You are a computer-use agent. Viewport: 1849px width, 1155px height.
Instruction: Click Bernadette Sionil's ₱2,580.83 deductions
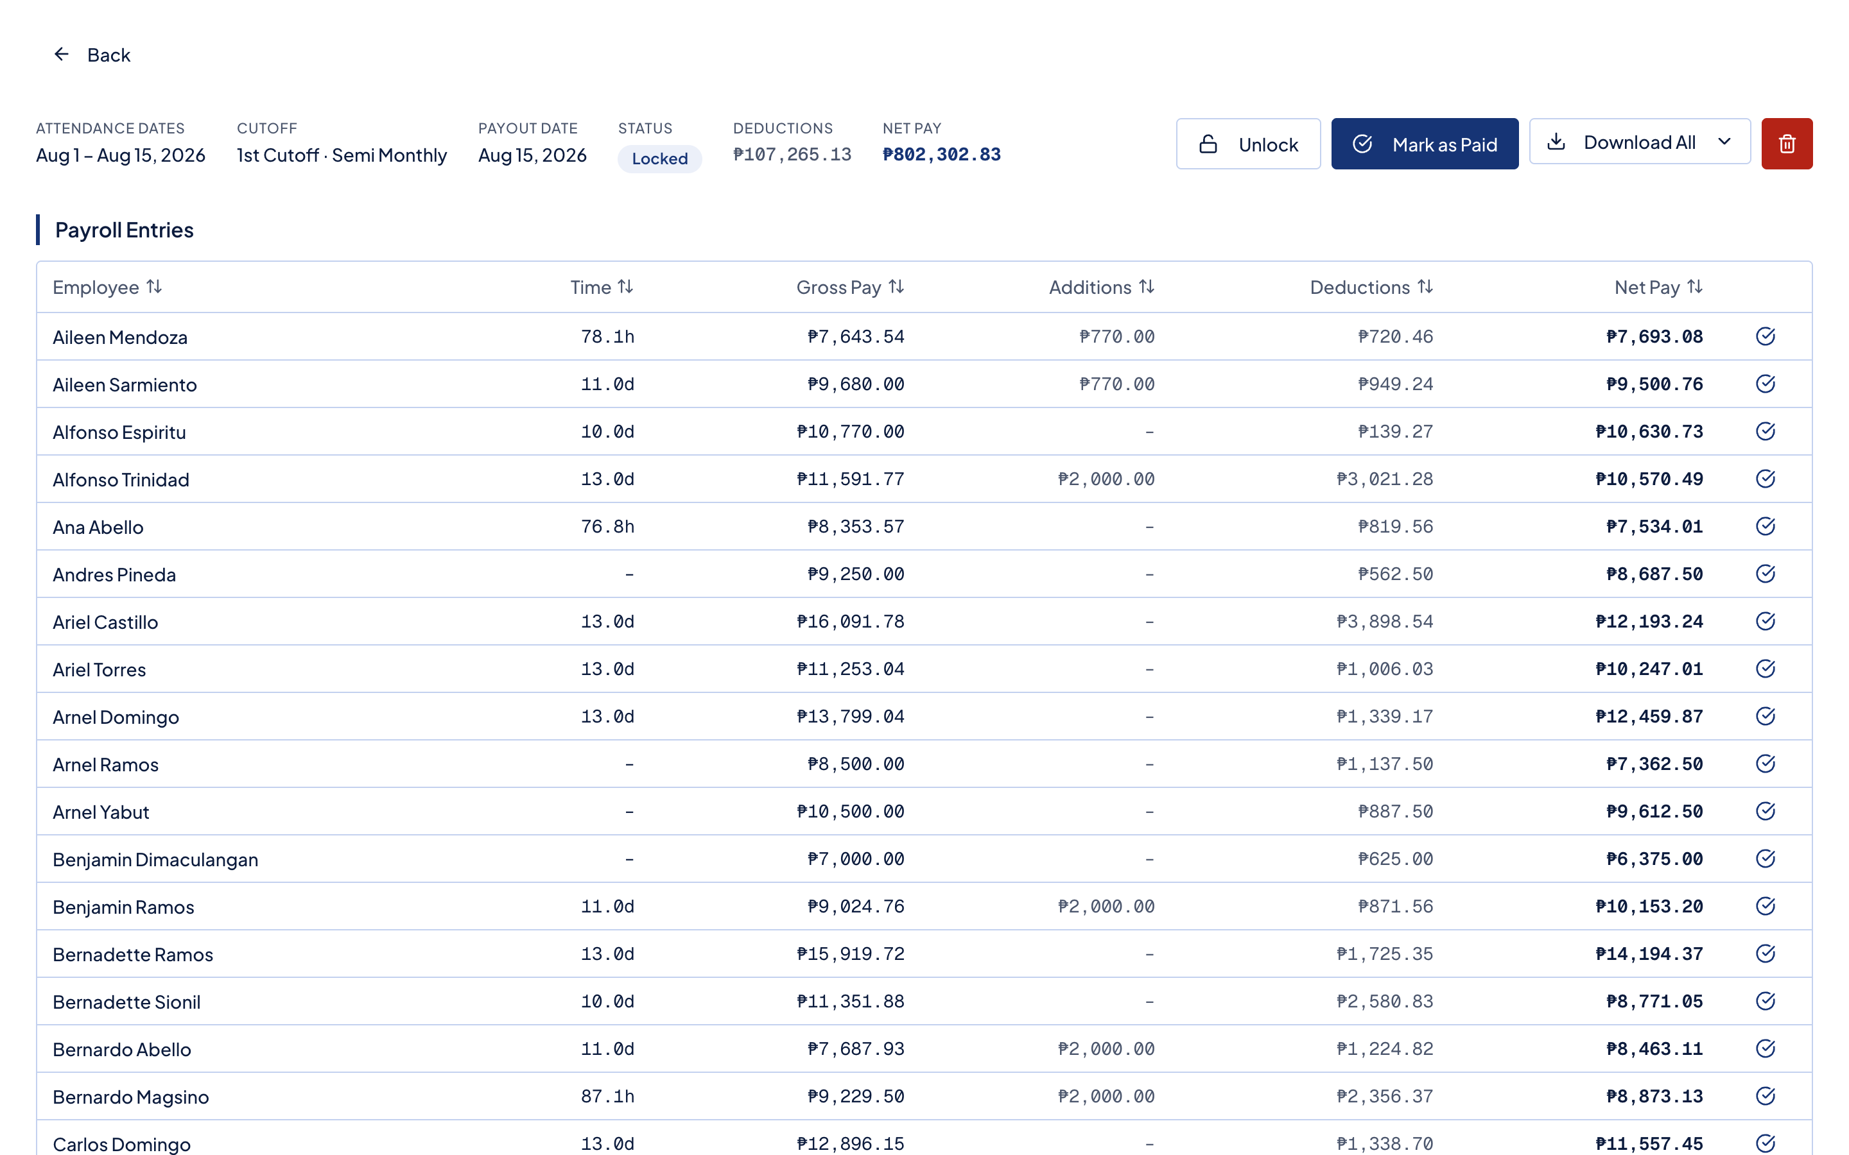[x=1384, y=1001]
